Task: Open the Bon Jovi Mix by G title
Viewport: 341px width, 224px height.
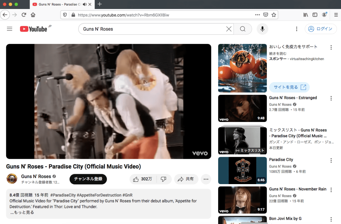Action: 285,219
